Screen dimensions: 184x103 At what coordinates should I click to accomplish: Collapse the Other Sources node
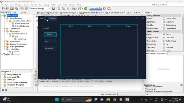5,31
